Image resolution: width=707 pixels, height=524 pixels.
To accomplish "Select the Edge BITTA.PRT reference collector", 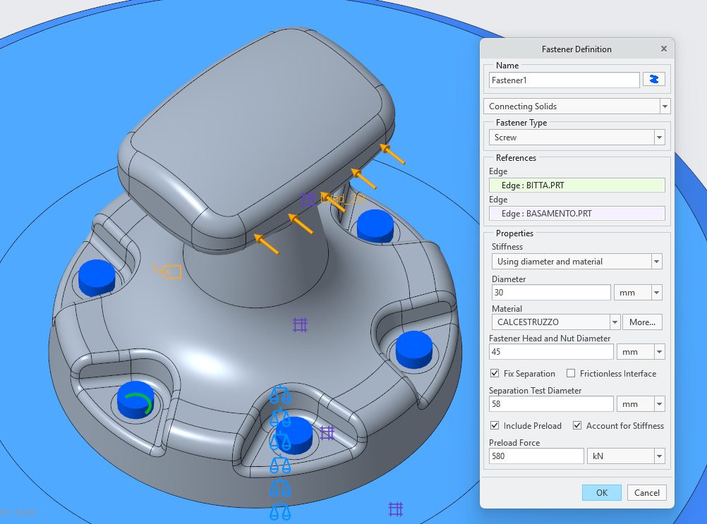I will [576, 185].
